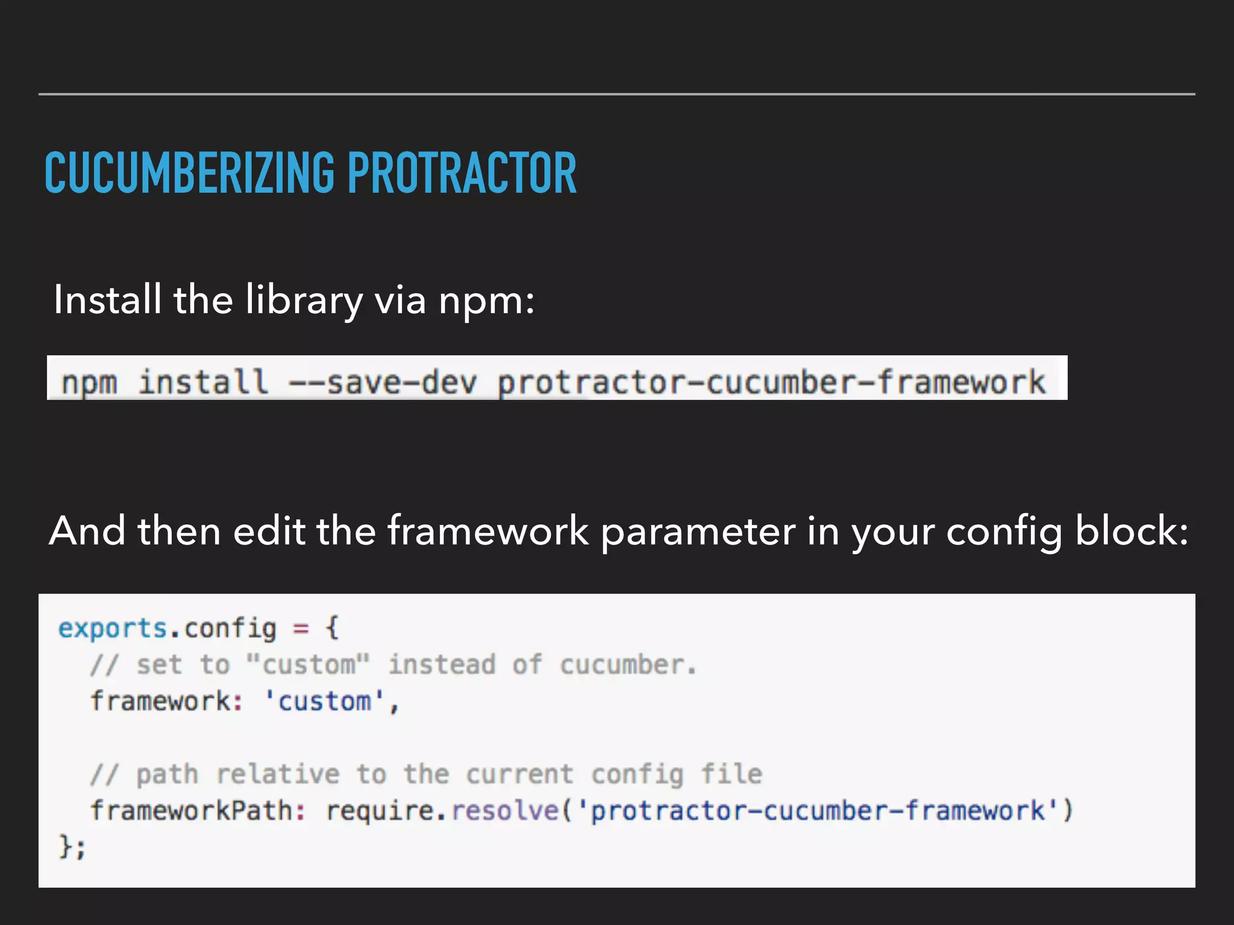Click "exports" keyword in the code block
Screen dimensions: 1234x925
(x=112, y=628)
